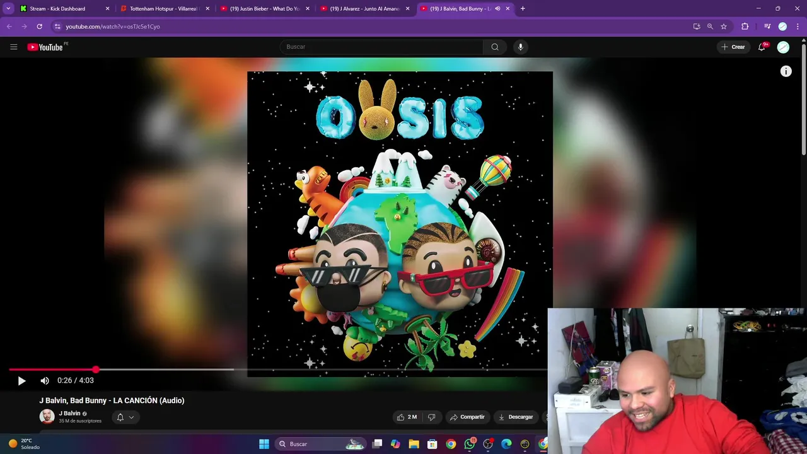807x454 pixels.
Task: Bookmark this page with the star
Action: tap(724, 26)
